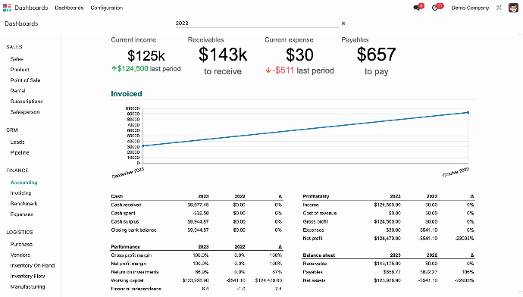The height and width of the screenshot is (297, 523).
Task: Click the year input field showing 2023
Action: [257, 23]
